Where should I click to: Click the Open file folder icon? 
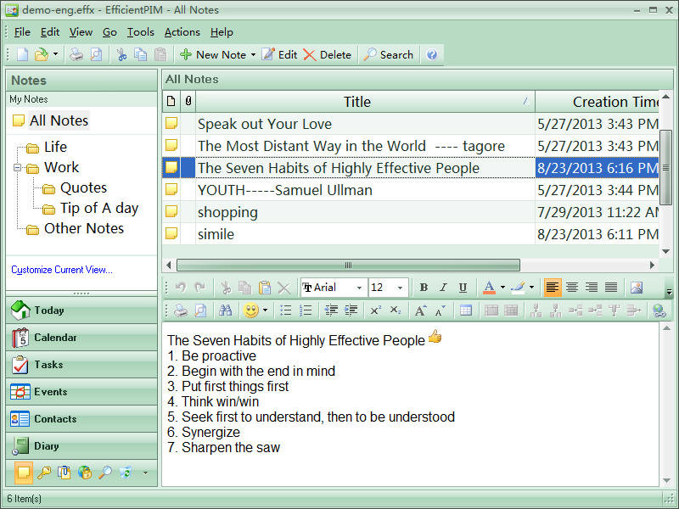(41, 54)
